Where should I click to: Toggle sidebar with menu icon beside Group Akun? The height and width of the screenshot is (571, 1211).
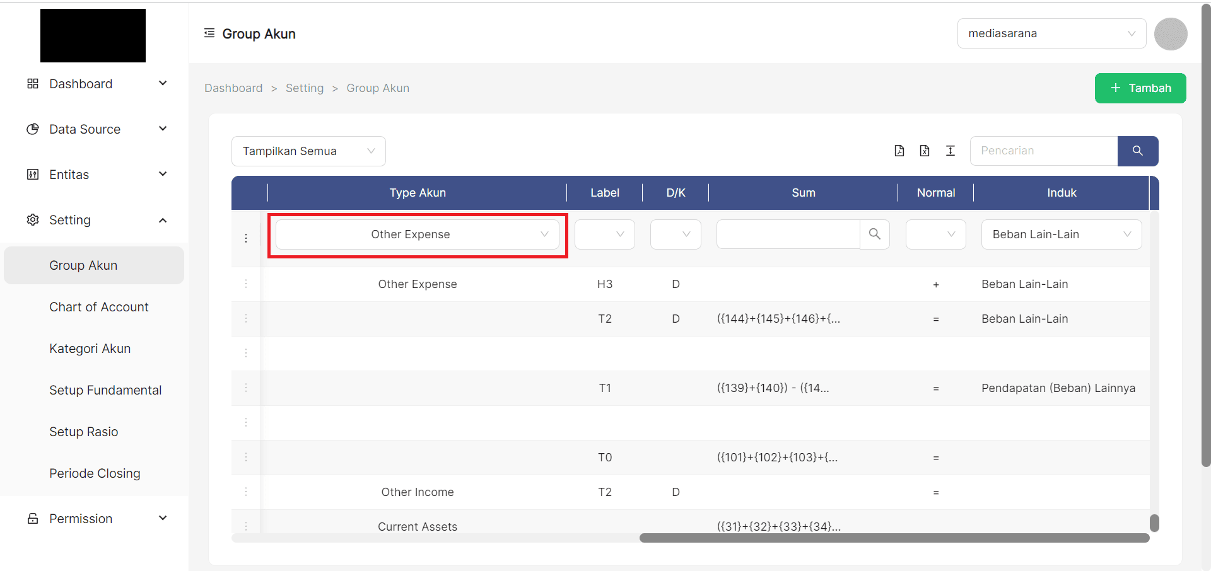click(209, 33)
